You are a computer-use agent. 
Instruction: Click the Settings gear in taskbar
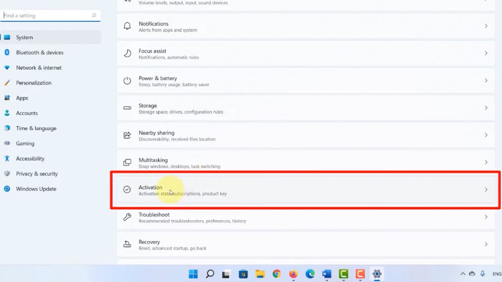coord(377,274)
